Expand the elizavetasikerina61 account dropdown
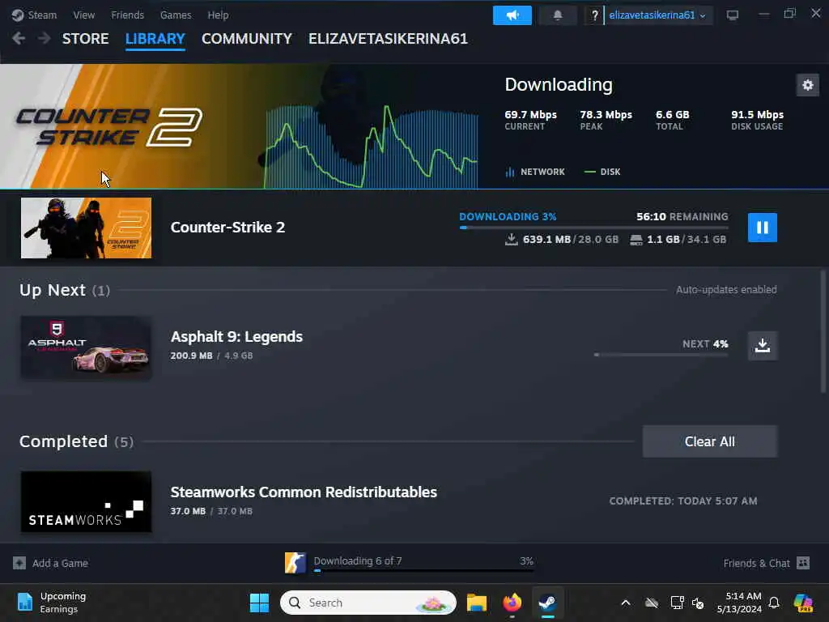Image resolution: width=829 pixels, height=622 pixels. pyautogui.click(x=657, y=15)
